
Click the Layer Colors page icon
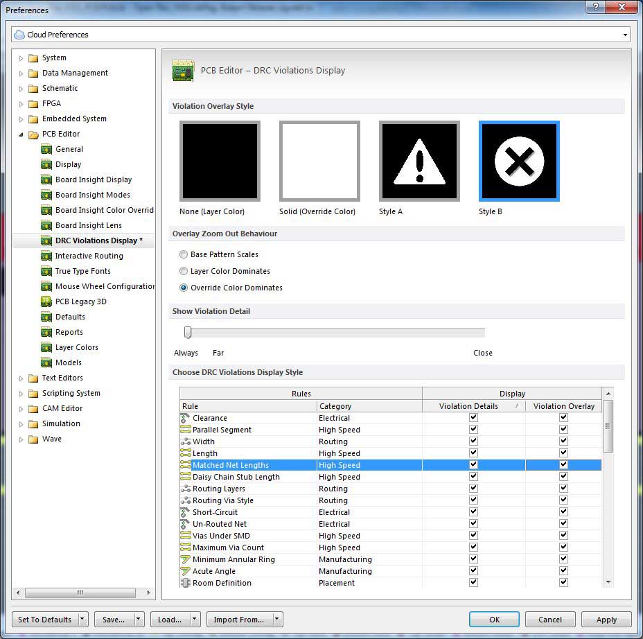(46, 347)
